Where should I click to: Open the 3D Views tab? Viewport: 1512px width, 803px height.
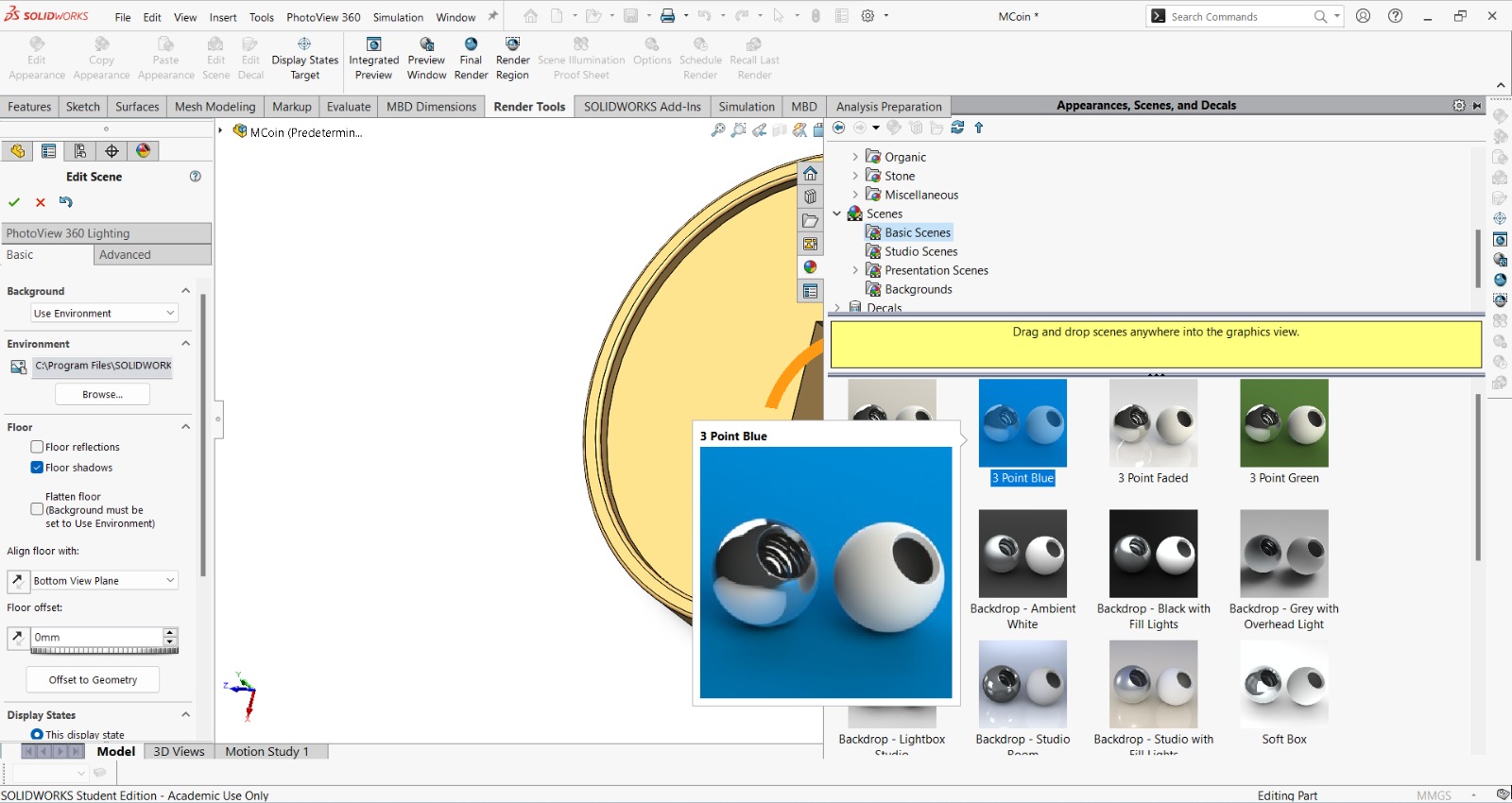(179, 752)
